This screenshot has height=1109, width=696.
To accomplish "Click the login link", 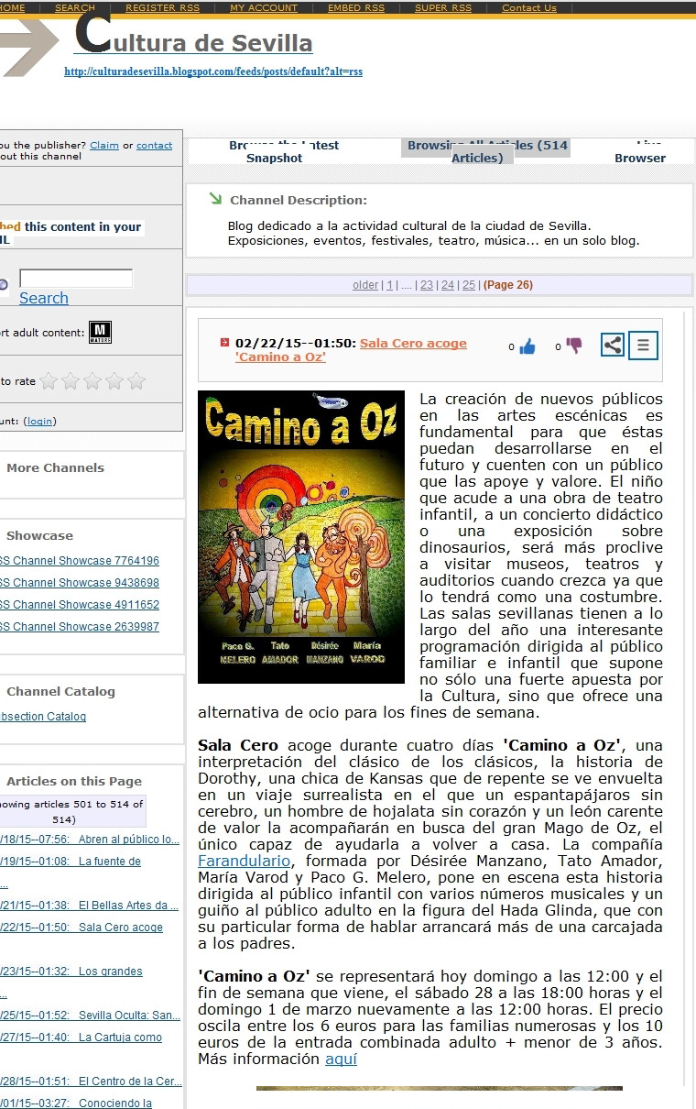I will [39, 421].
